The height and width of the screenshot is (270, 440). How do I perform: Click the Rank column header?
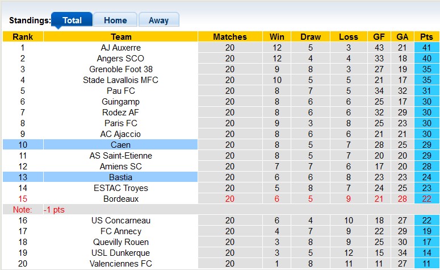tap(23, 37)
